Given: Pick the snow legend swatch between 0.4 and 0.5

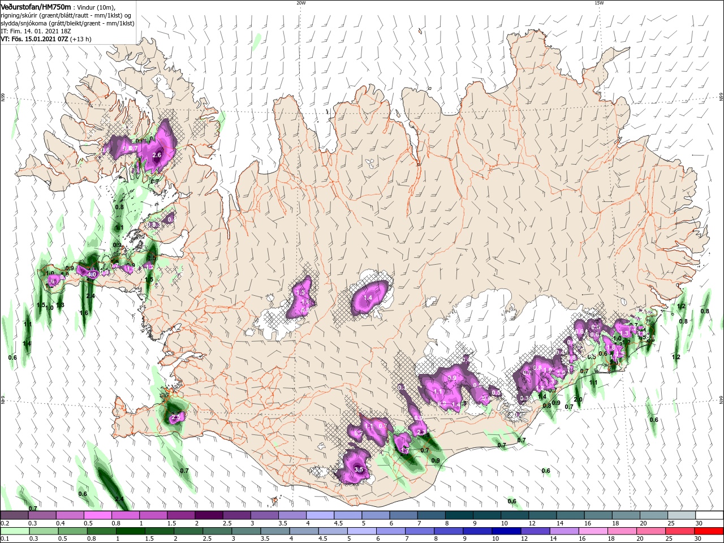Looking at the screenshot, I should pos(70,515).
